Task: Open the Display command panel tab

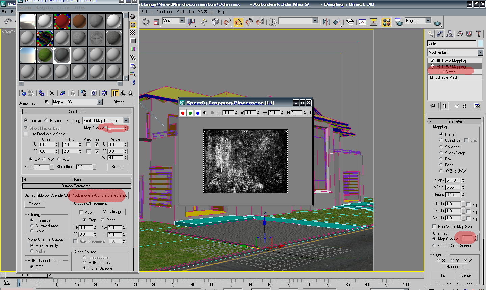Action: click(469, 34)
